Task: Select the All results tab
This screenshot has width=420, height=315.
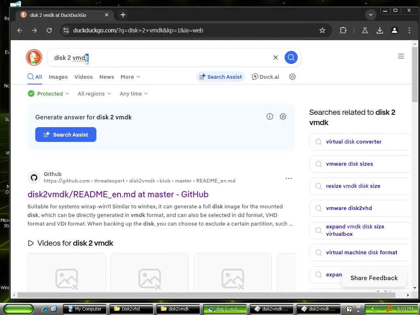Action: click(x=35, y=77)
